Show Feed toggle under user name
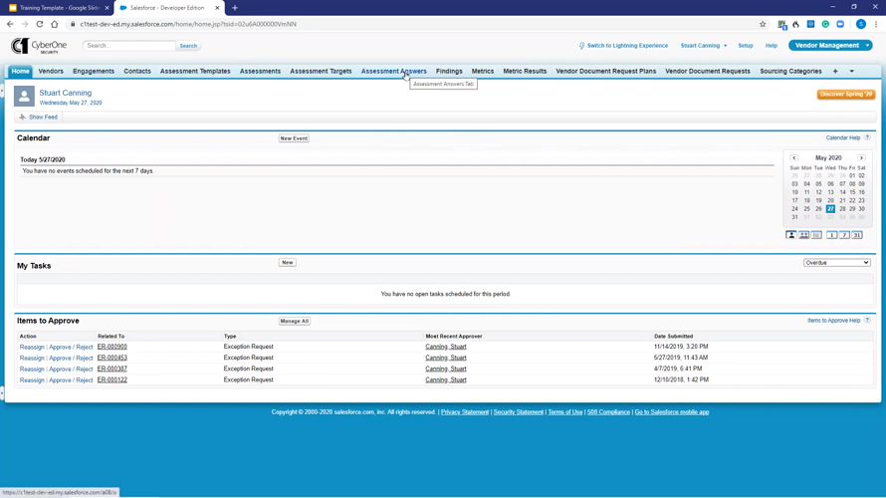 point(40,117)
